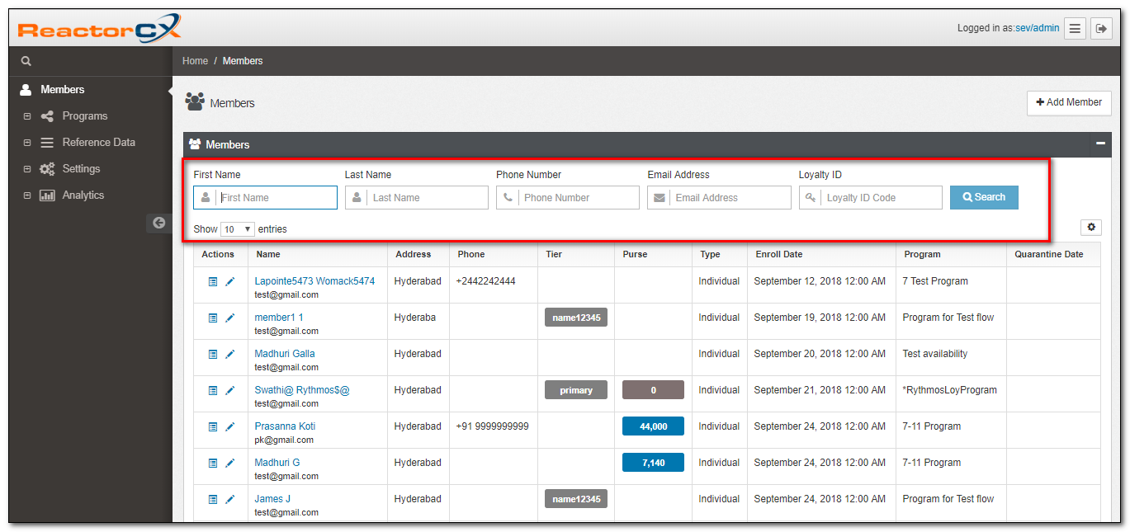Focus the Loyalty ID Code input field
Screen dimensions: 1130x532
[x=880, y=198]
